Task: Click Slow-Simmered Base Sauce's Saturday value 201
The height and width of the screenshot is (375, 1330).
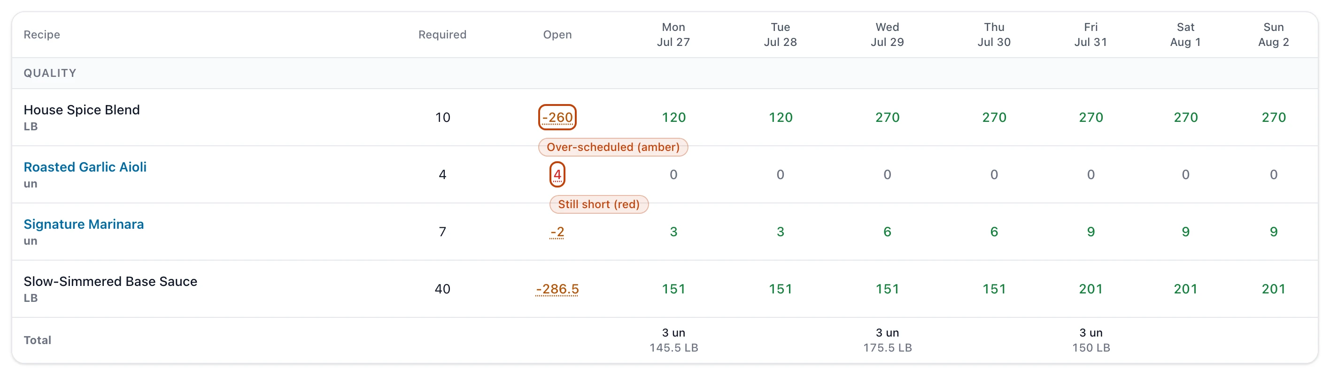Action: click(1185, 289)
